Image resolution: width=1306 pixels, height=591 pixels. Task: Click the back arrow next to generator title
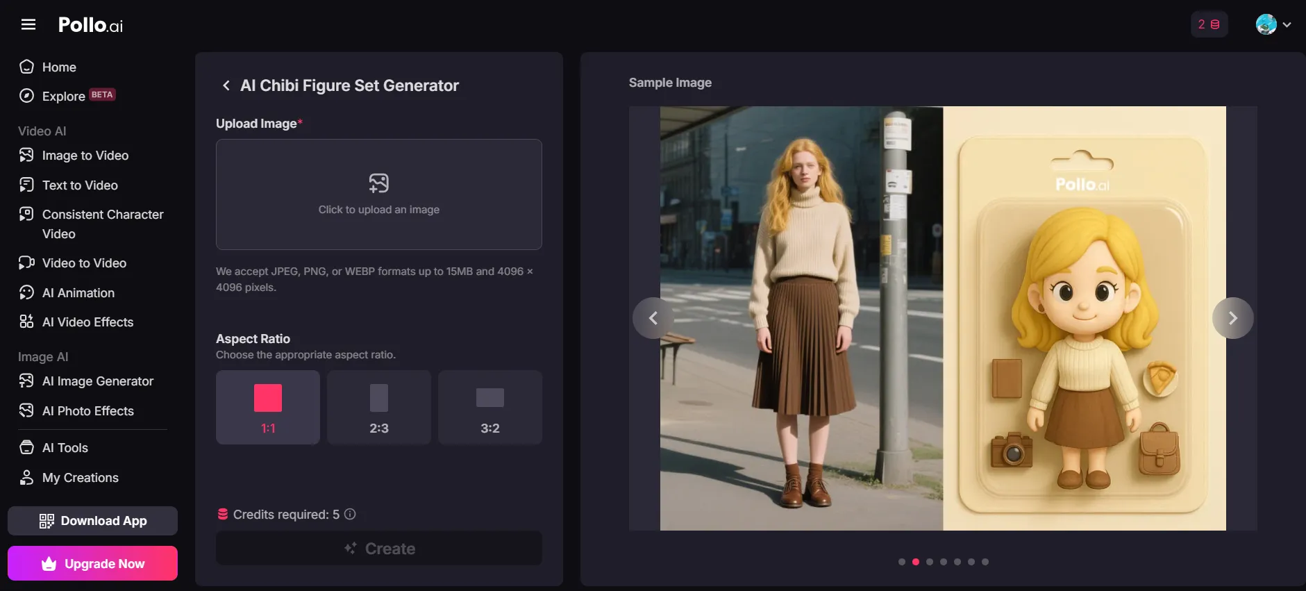(226, 85)
